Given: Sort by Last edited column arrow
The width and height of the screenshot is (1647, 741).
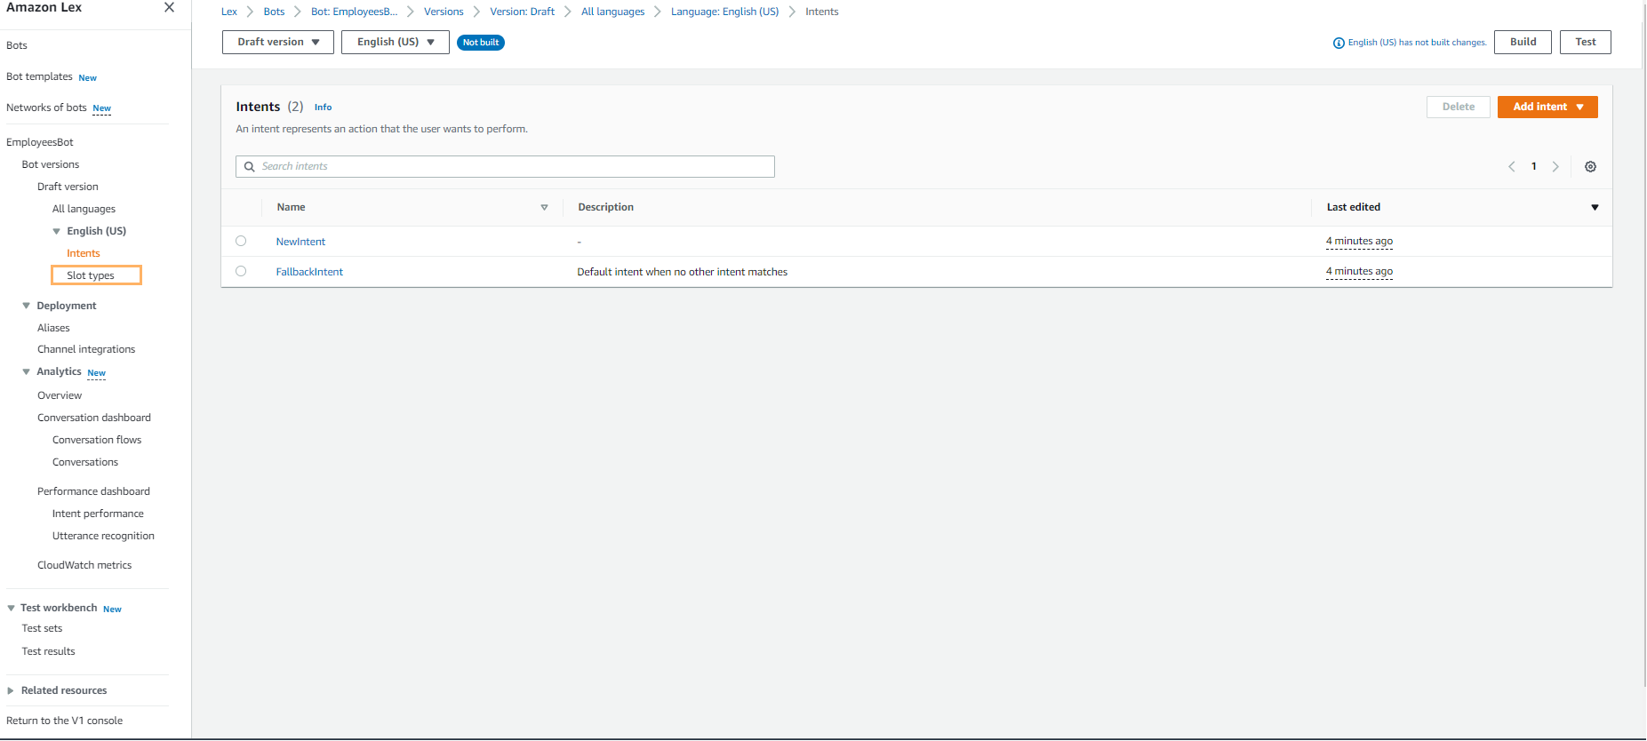Looking at the screenshot, I should coord(1595,208).
